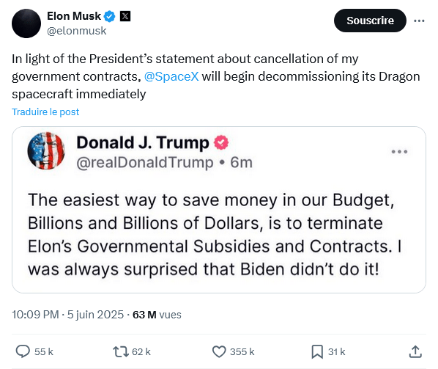Click the share upload icon

pos(415,351)
